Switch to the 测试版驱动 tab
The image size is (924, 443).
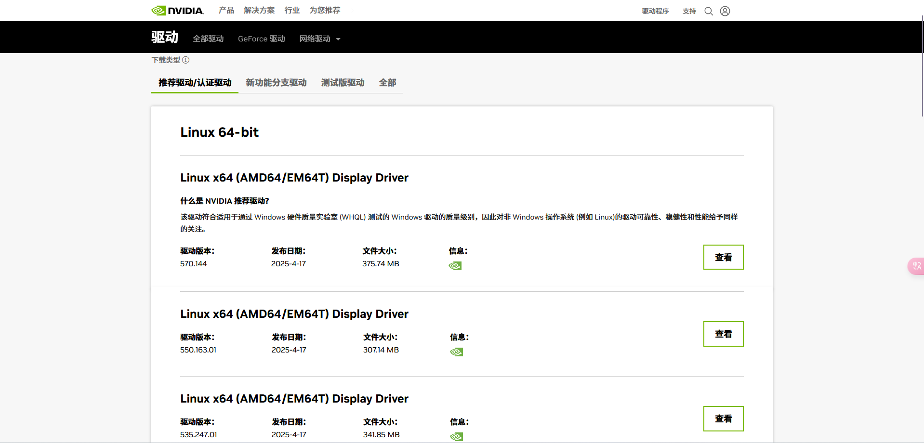(x=343, y=83)
